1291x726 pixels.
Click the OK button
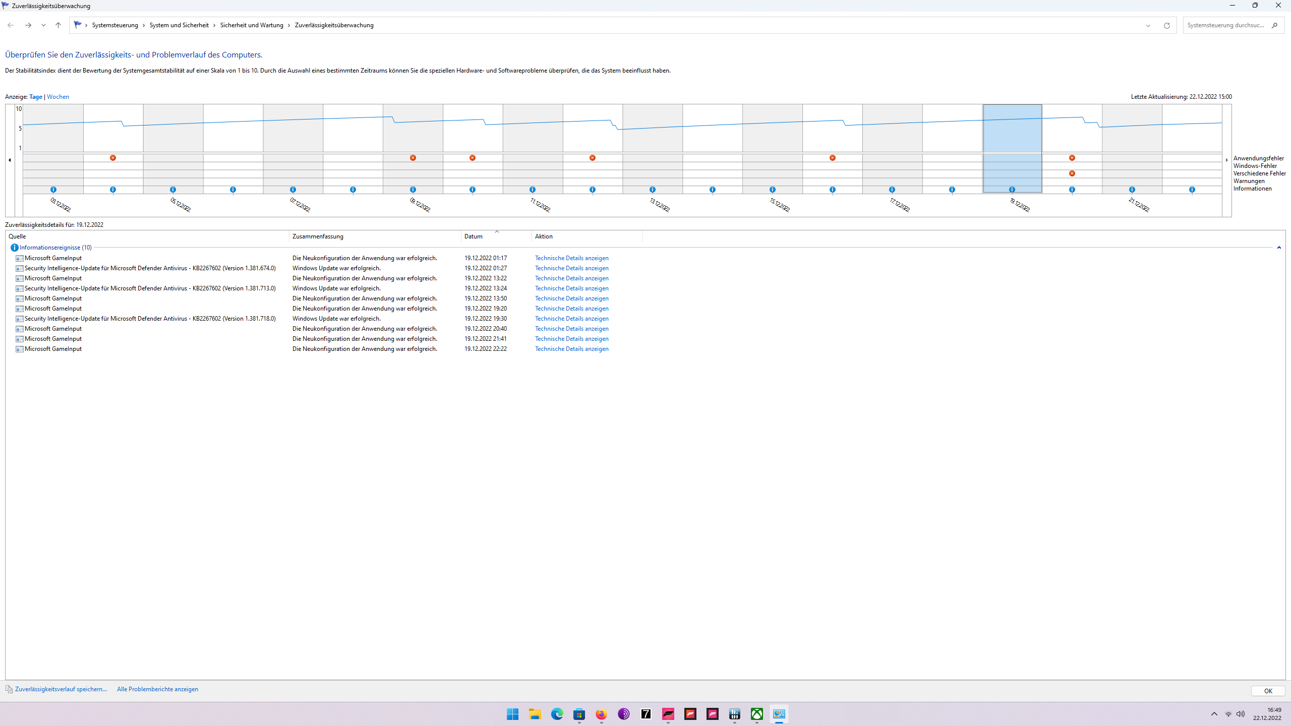click(1268, 691)
